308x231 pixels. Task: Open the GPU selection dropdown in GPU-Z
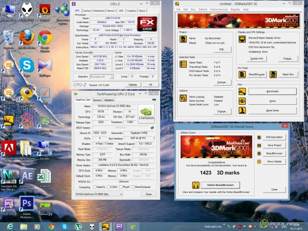pyautogui.click(x=99, y=194)
